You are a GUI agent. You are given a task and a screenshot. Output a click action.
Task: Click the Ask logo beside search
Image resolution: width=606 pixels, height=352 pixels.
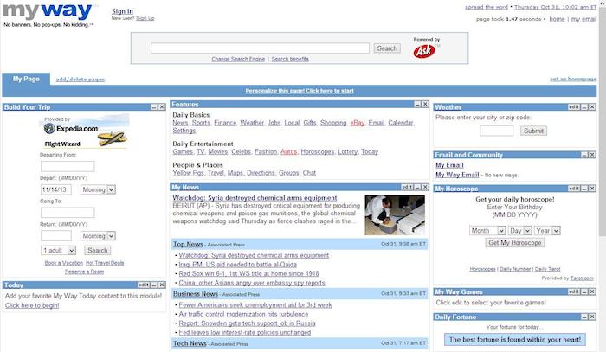pyautogui.click(x=421, y=49)
